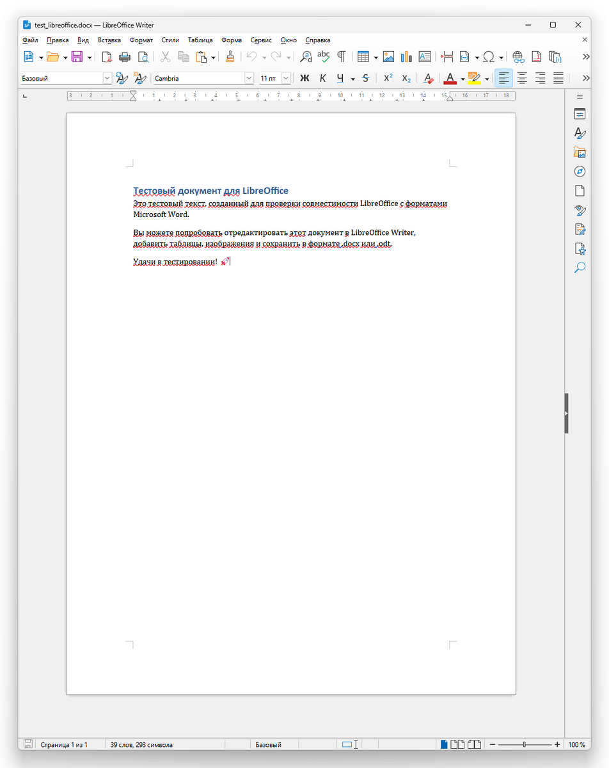Open Find and Replace
Screen dimensions: 609x768
click(306, 57)
